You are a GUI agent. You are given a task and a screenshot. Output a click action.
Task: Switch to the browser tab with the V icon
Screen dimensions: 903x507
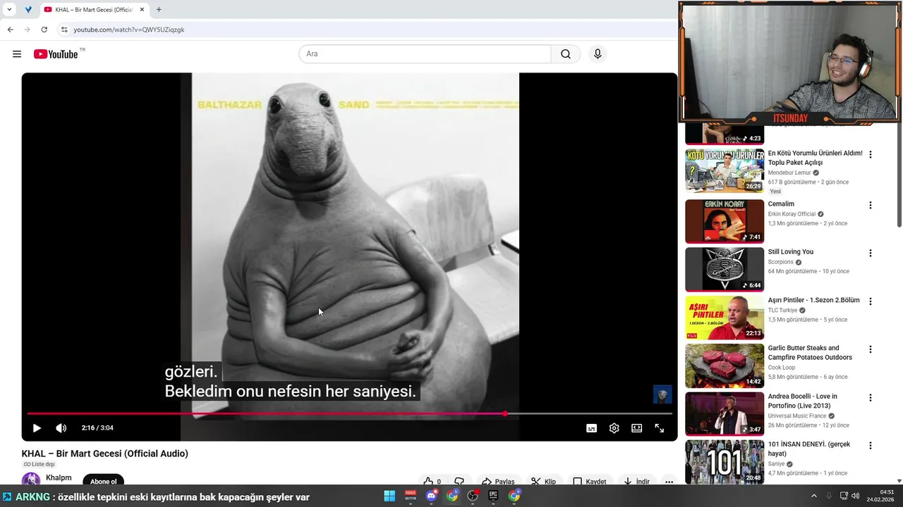(x=28, y=10)
